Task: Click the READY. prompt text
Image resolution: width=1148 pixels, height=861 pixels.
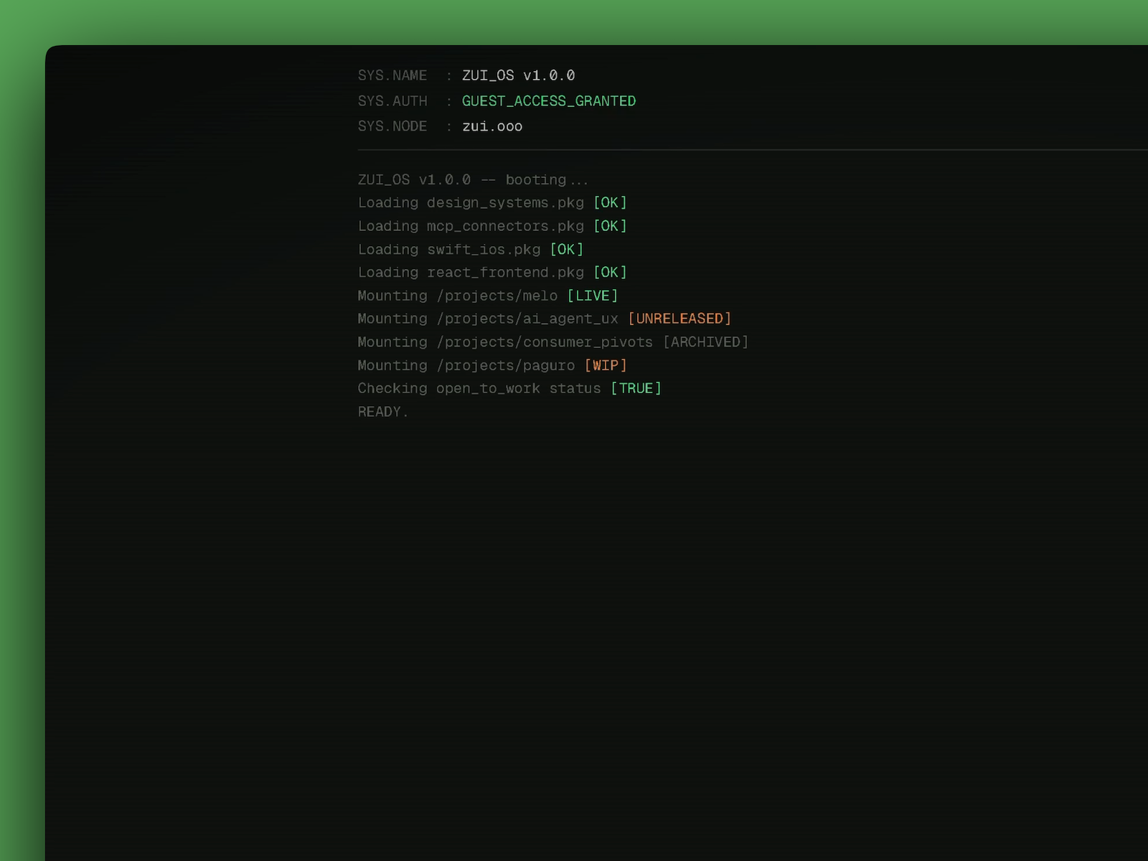Action: (x=382, y=412)
